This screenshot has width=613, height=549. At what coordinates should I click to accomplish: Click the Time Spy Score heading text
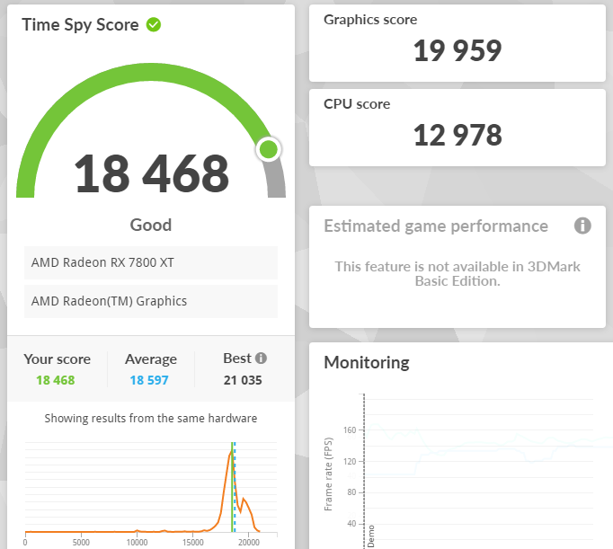point(80,24)
